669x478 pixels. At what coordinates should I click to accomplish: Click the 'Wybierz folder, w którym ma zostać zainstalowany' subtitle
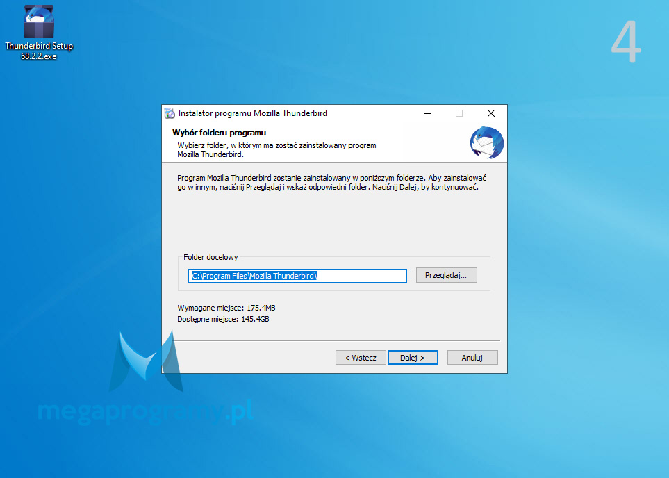276,150
